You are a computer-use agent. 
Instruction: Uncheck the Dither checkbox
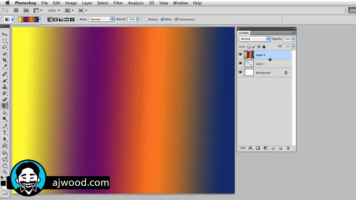point(162,19)
